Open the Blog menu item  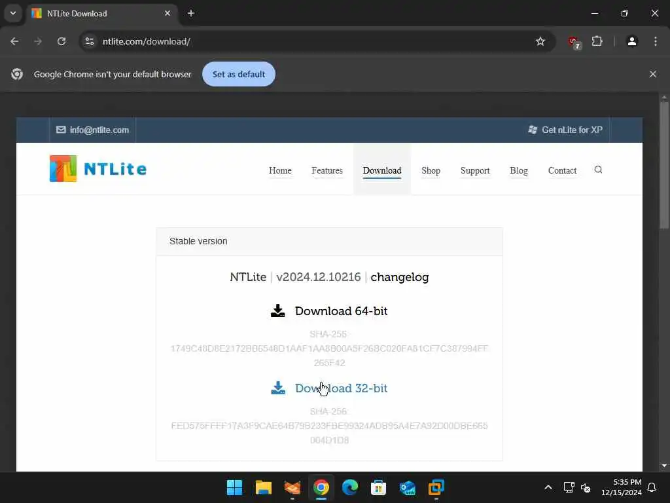tap(519, 170)
